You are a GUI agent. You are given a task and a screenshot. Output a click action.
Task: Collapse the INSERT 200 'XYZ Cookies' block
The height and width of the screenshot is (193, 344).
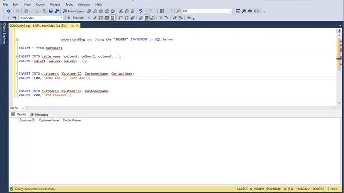[17, 91]
